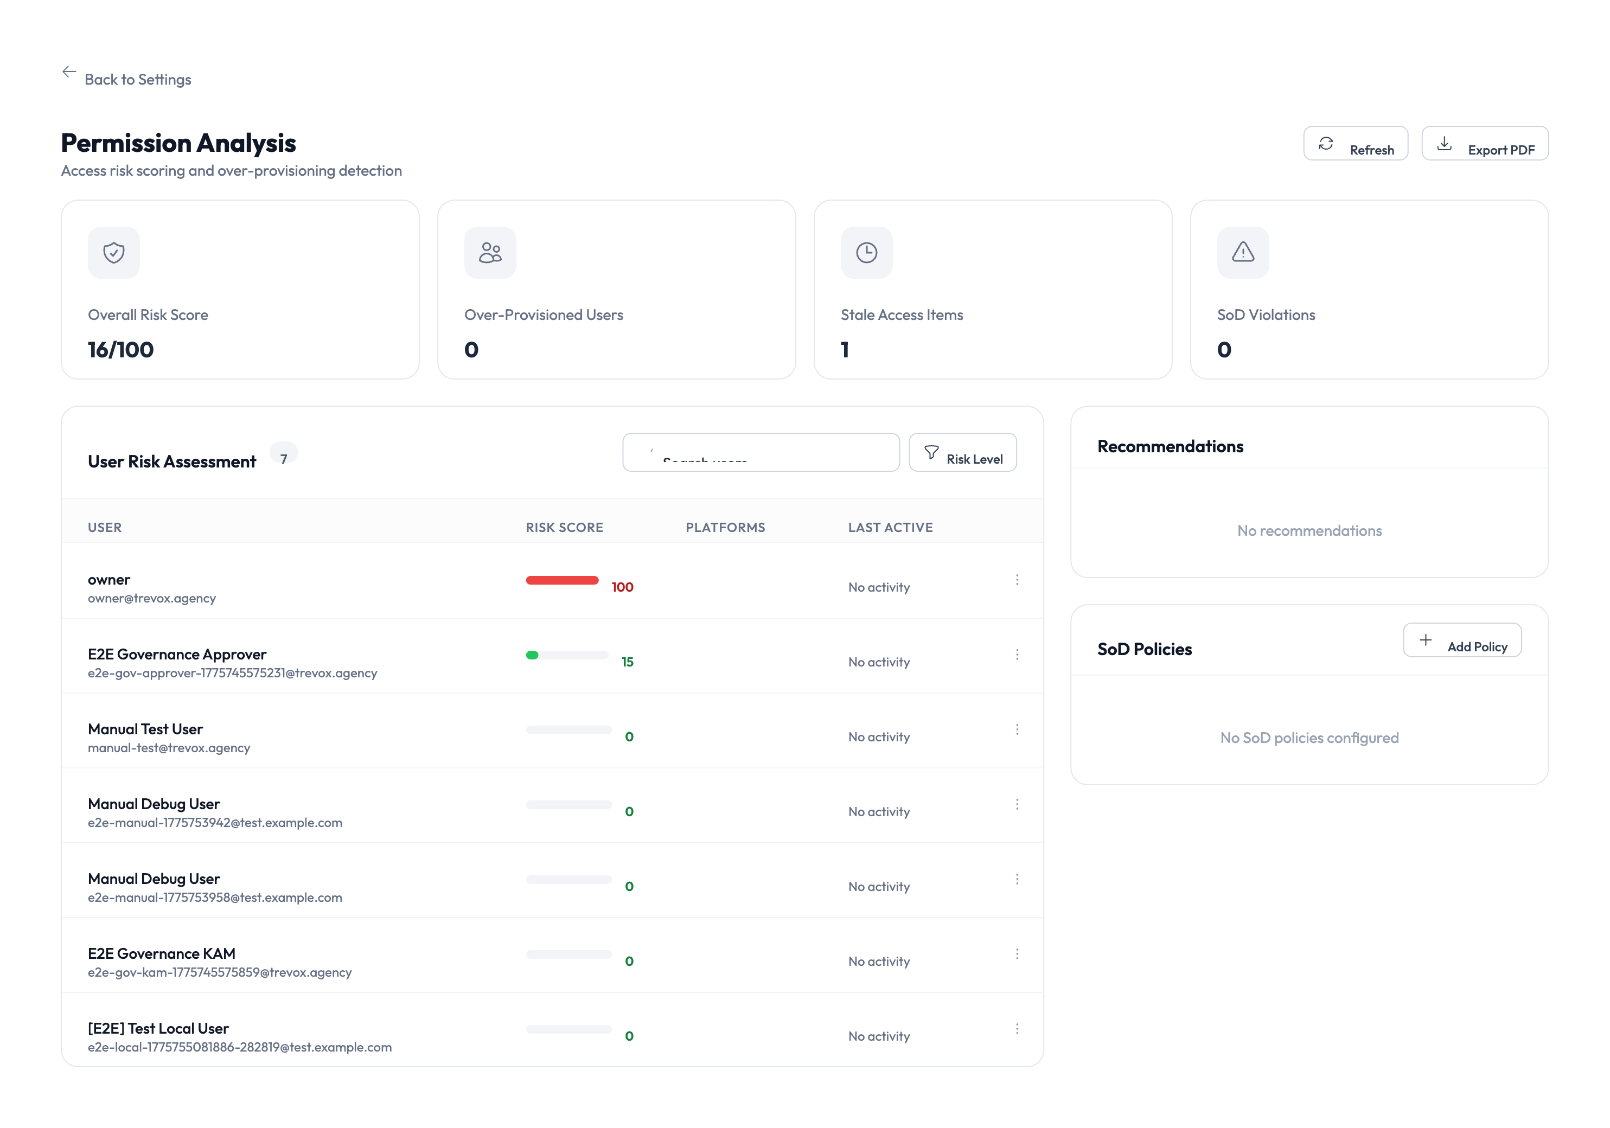This screenshot has height=1128, width=1610.
Task: Follow the Back to Settings link
Action: click(137, 79)
